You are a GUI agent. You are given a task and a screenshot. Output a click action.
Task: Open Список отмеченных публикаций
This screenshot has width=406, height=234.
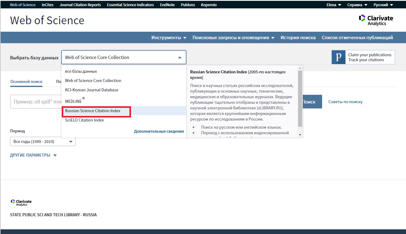357,38
